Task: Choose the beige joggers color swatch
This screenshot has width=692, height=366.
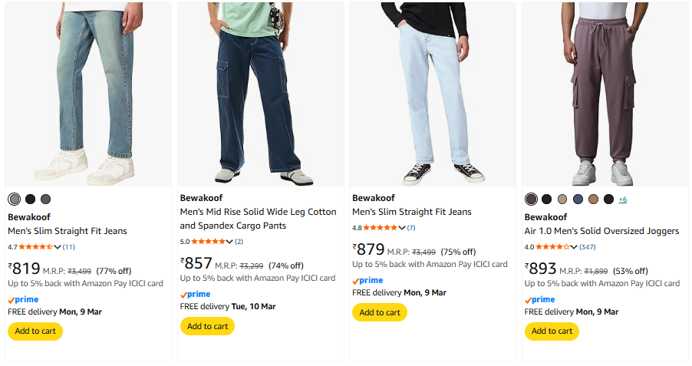Action: tap(562, 199)
